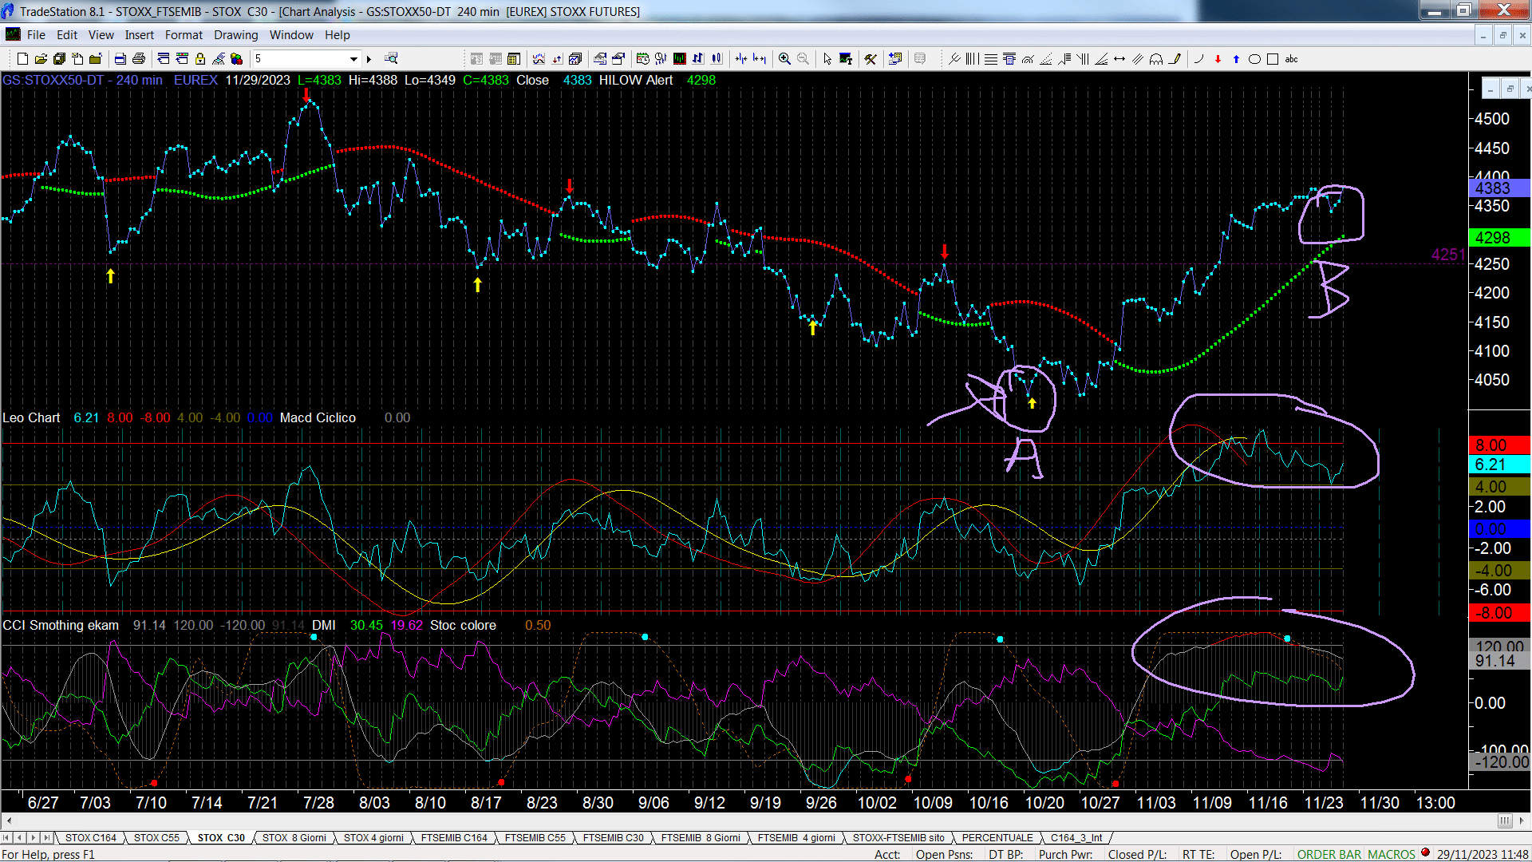Click ORDER BAR in the status bar
Screen dimensions: 1532x862
tap(1329, 855)
